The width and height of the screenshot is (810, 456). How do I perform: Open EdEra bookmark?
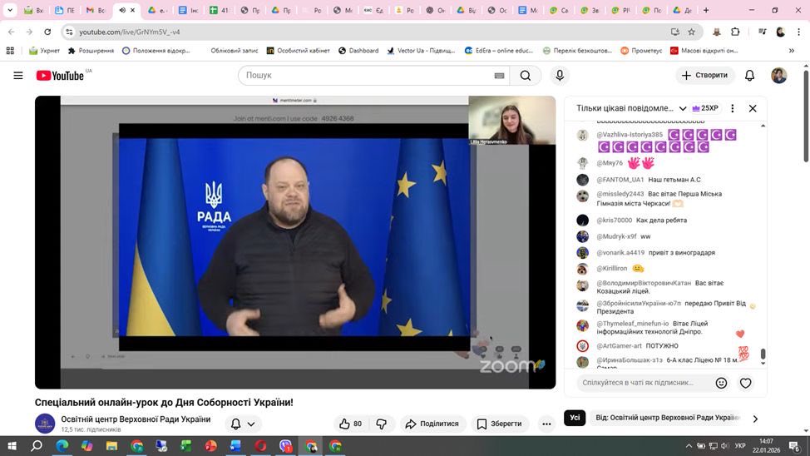pyautogui.click(x=498, y=51)
